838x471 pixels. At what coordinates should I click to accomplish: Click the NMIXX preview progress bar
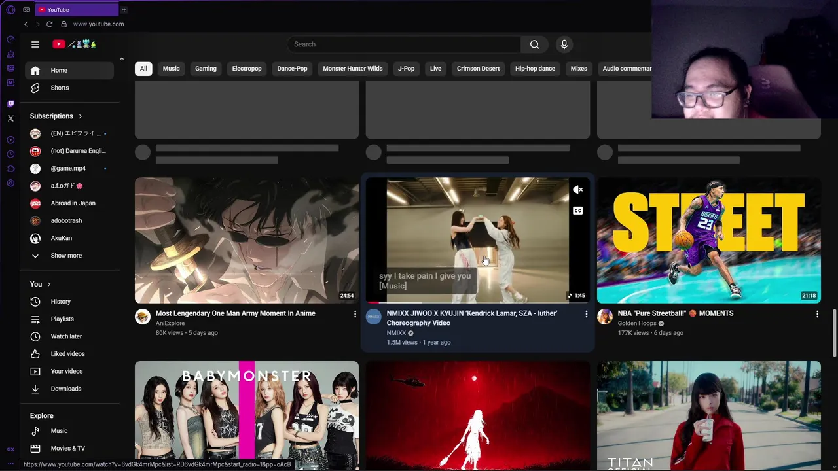(x=478, y=302)
